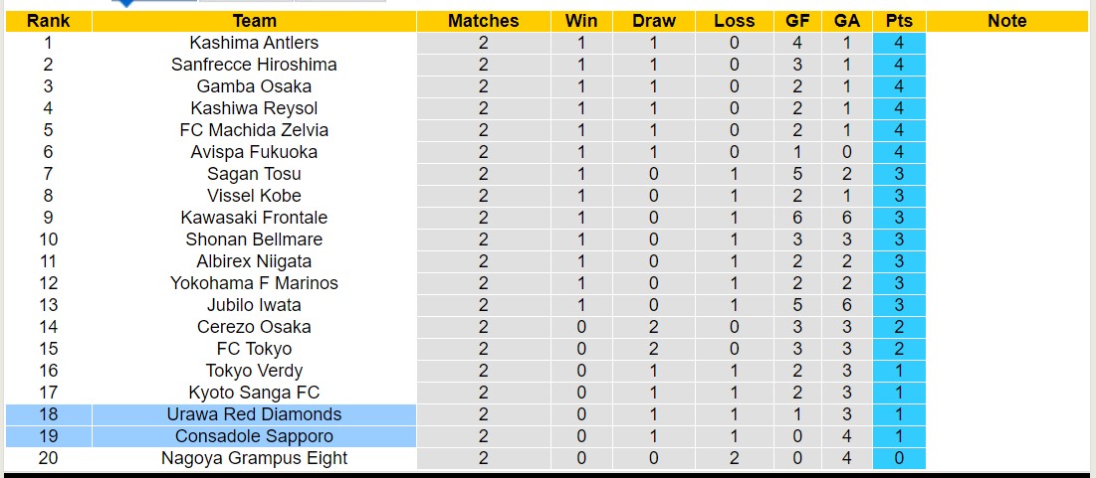Select the highlighted Consadole Sapporo team
The height and width of the screenshot is (478, 1096).
[254, 436]
